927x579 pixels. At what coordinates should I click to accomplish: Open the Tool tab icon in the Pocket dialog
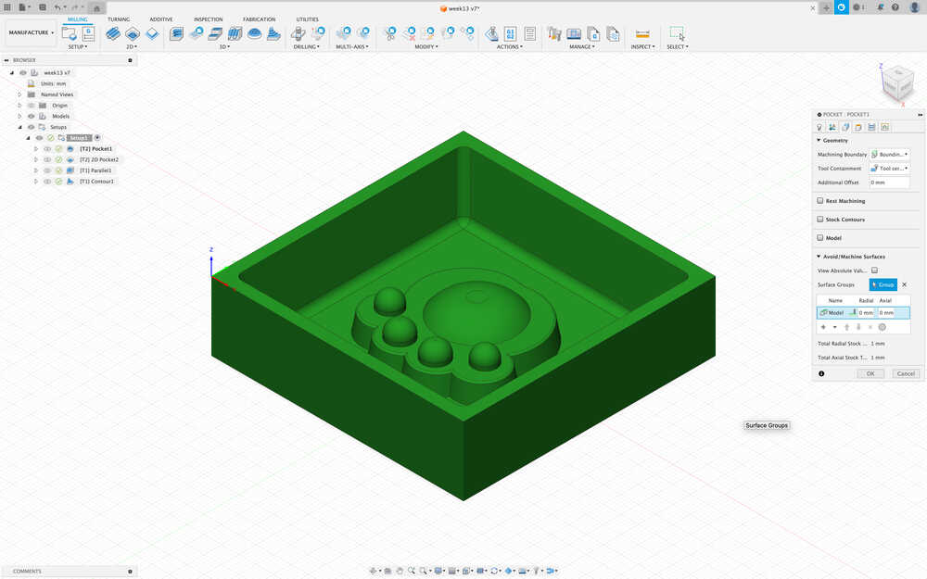(x=819, y=127)
